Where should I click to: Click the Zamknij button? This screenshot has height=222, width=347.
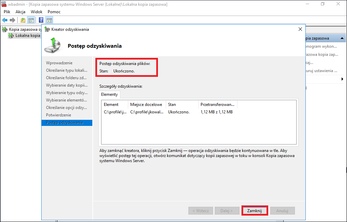pyautogui.click(x=254, y=211)
